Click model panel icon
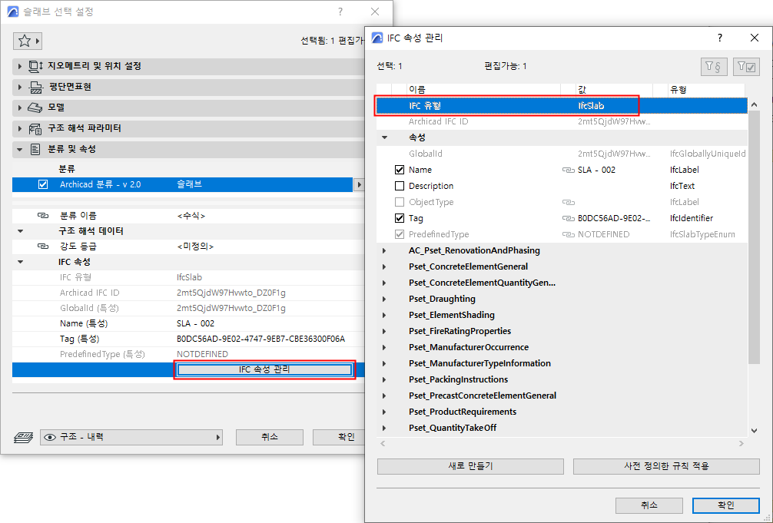 tap(35, 108)
